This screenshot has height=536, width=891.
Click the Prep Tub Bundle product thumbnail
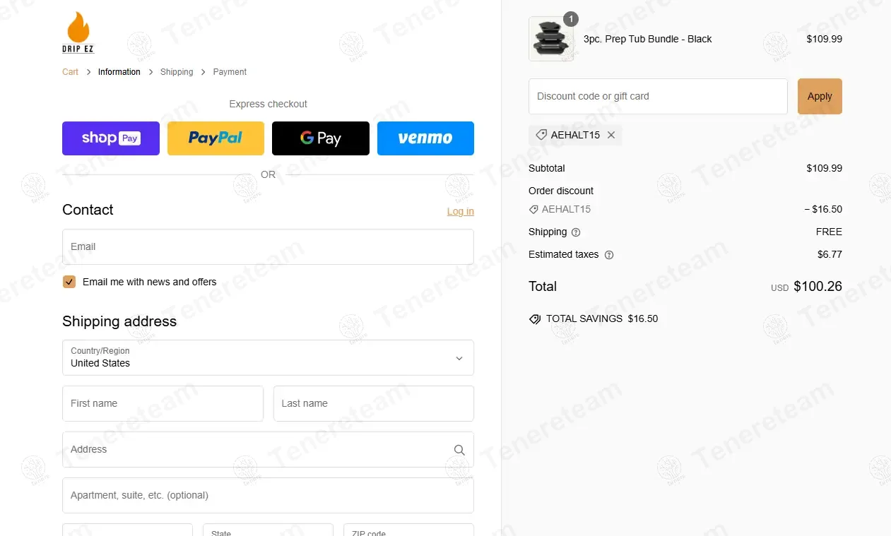[x=551, y=39]
